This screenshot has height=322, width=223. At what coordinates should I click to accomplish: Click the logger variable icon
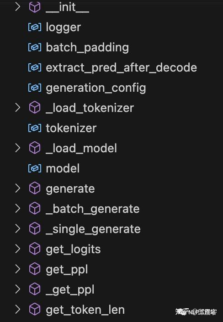coord(35,27)
